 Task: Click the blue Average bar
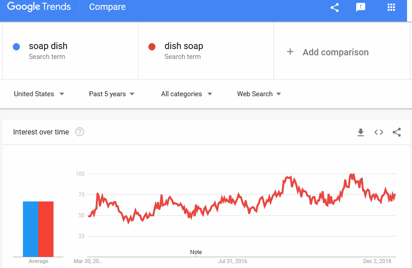click(31, 229)
